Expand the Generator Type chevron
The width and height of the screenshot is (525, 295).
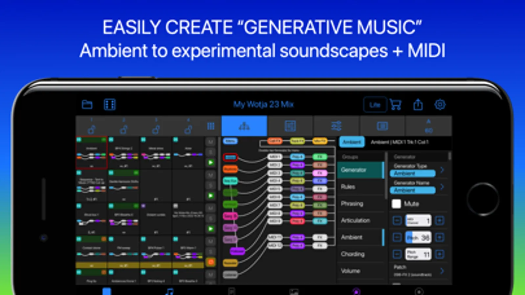pos(442,170)
